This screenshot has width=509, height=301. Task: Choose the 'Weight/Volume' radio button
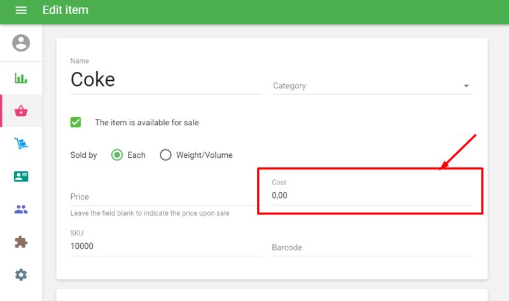(x=166, y=155)
